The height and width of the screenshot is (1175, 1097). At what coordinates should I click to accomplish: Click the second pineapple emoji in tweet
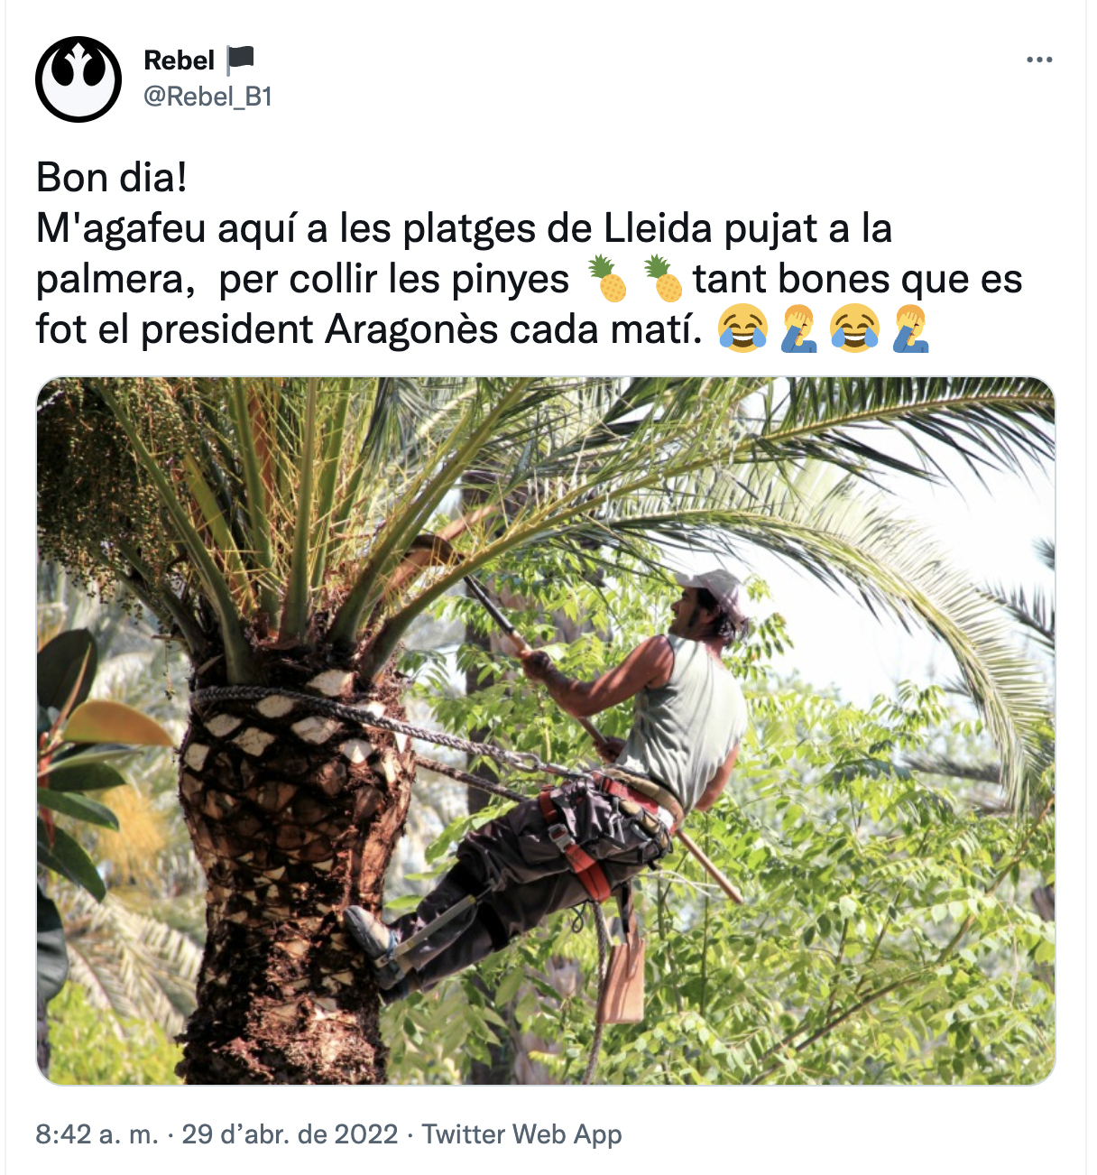click(x=663, y=279)
